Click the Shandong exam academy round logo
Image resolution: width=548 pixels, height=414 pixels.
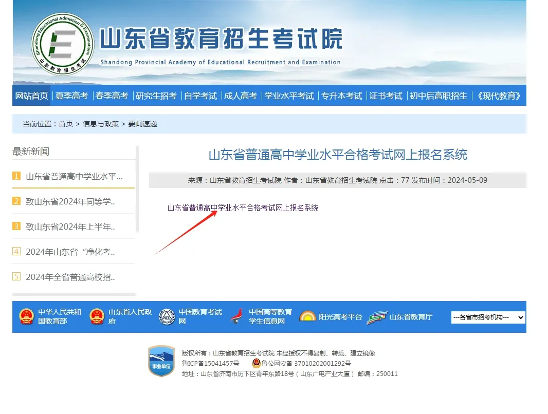63,44
